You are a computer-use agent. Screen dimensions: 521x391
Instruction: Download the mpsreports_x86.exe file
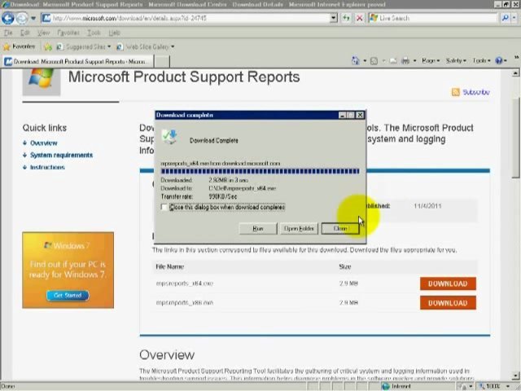point(448,303)
